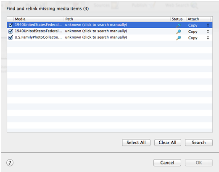The height and width of the screenshot is (172, 219).
Task: Click unknown path for U.S.FamilyPhotoCollection row
Action: point(96,37)
